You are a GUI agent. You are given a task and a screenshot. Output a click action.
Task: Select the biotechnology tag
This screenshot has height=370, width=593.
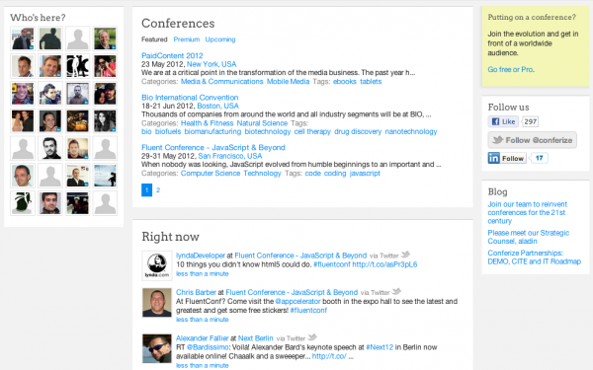click(x=268, y=131)
